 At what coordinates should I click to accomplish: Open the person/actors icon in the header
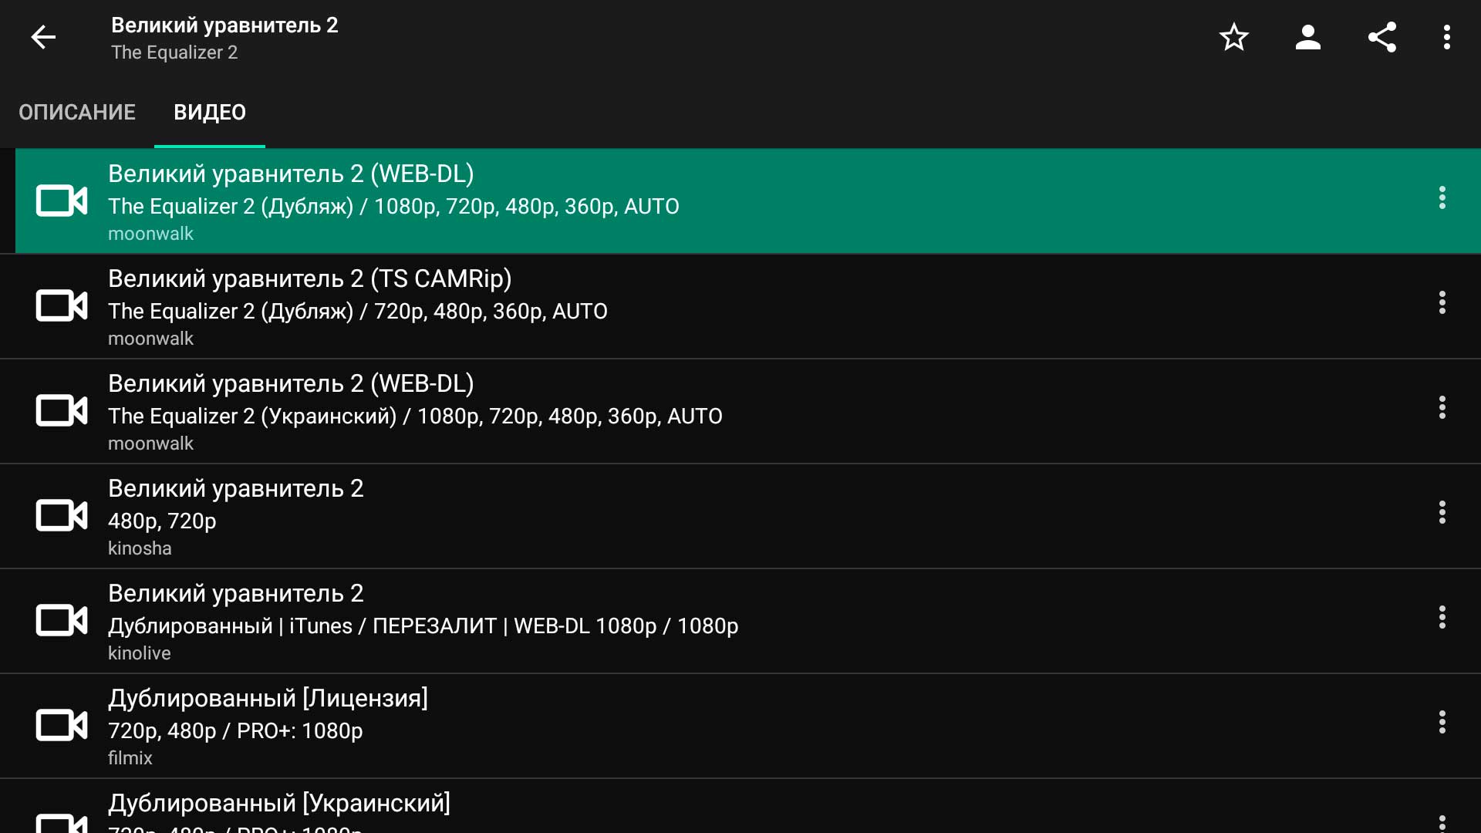[x=1307, y=37]
